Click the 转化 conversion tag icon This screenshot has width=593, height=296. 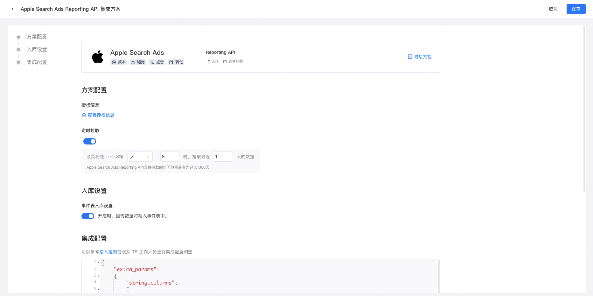pos(171,62)
